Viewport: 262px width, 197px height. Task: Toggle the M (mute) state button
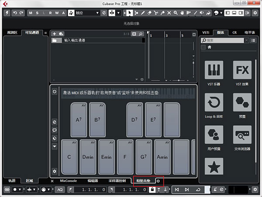(x=31, y=13)
